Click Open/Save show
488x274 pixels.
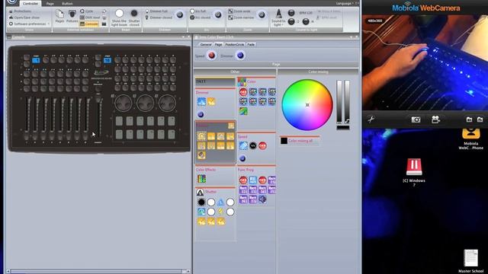[x=24, y=18]
